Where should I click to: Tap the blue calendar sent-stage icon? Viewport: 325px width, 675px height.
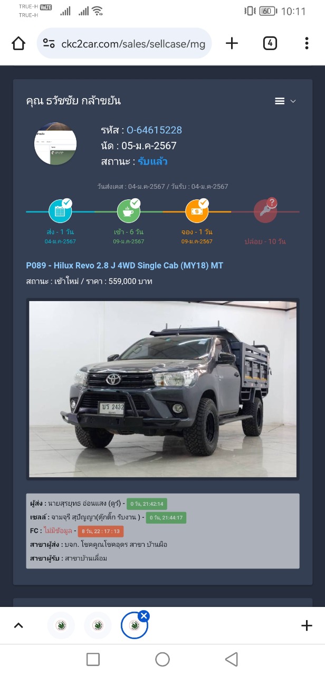point(60,211)
